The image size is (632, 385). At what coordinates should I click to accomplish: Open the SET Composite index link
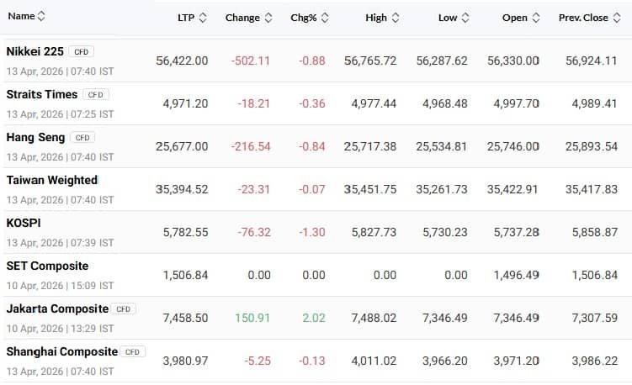(x=47, y=266)
